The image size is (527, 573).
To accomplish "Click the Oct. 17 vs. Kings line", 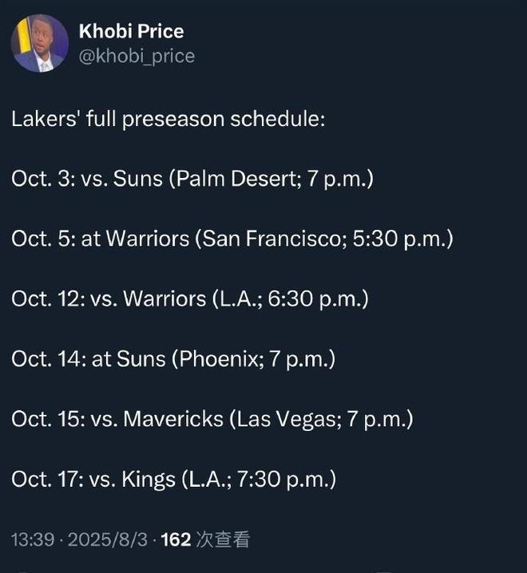I will point(174,479).
